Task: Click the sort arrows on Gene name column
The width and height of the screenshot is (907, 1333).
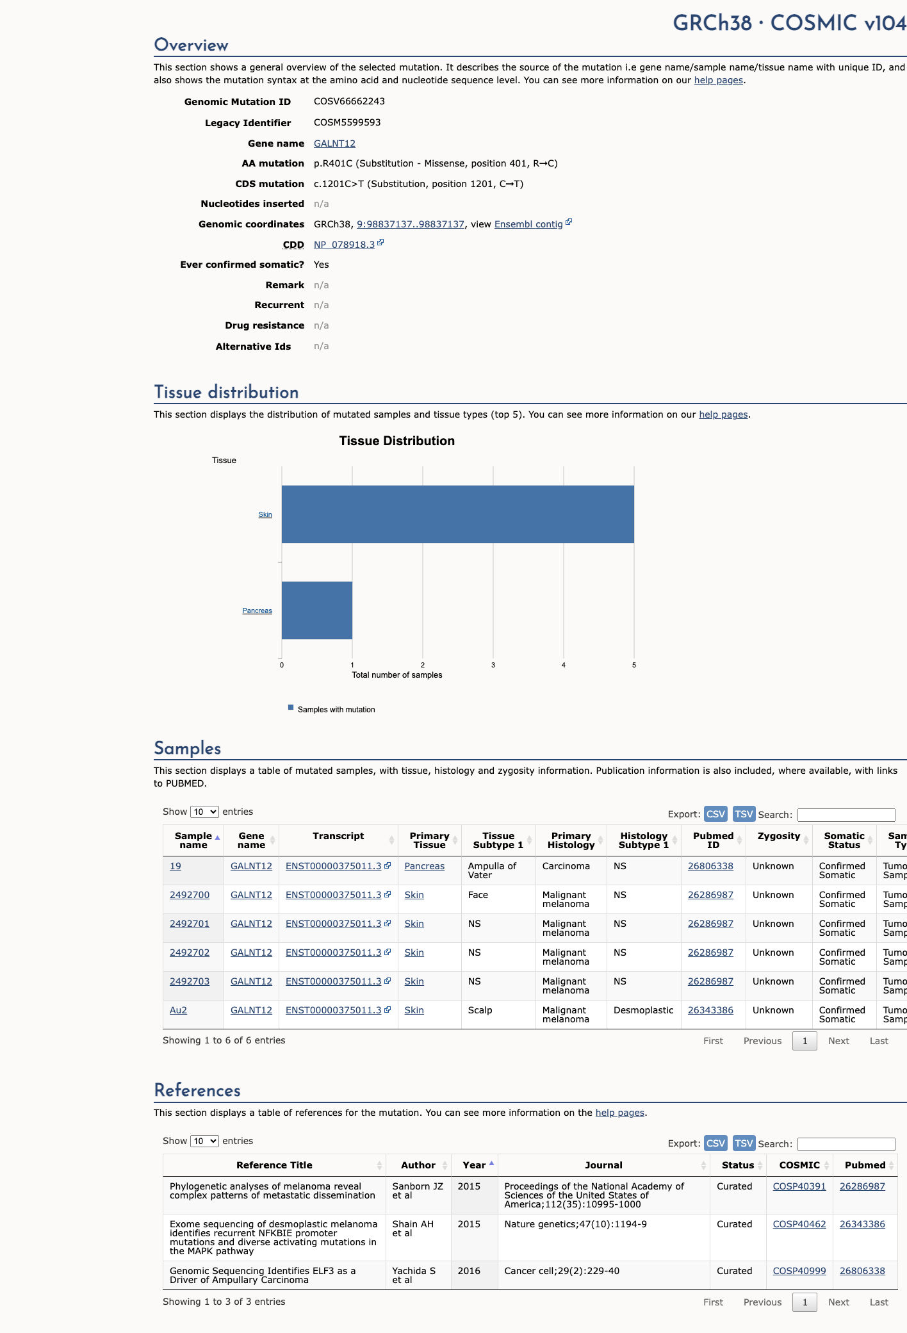Action: [x=272, y=840]
